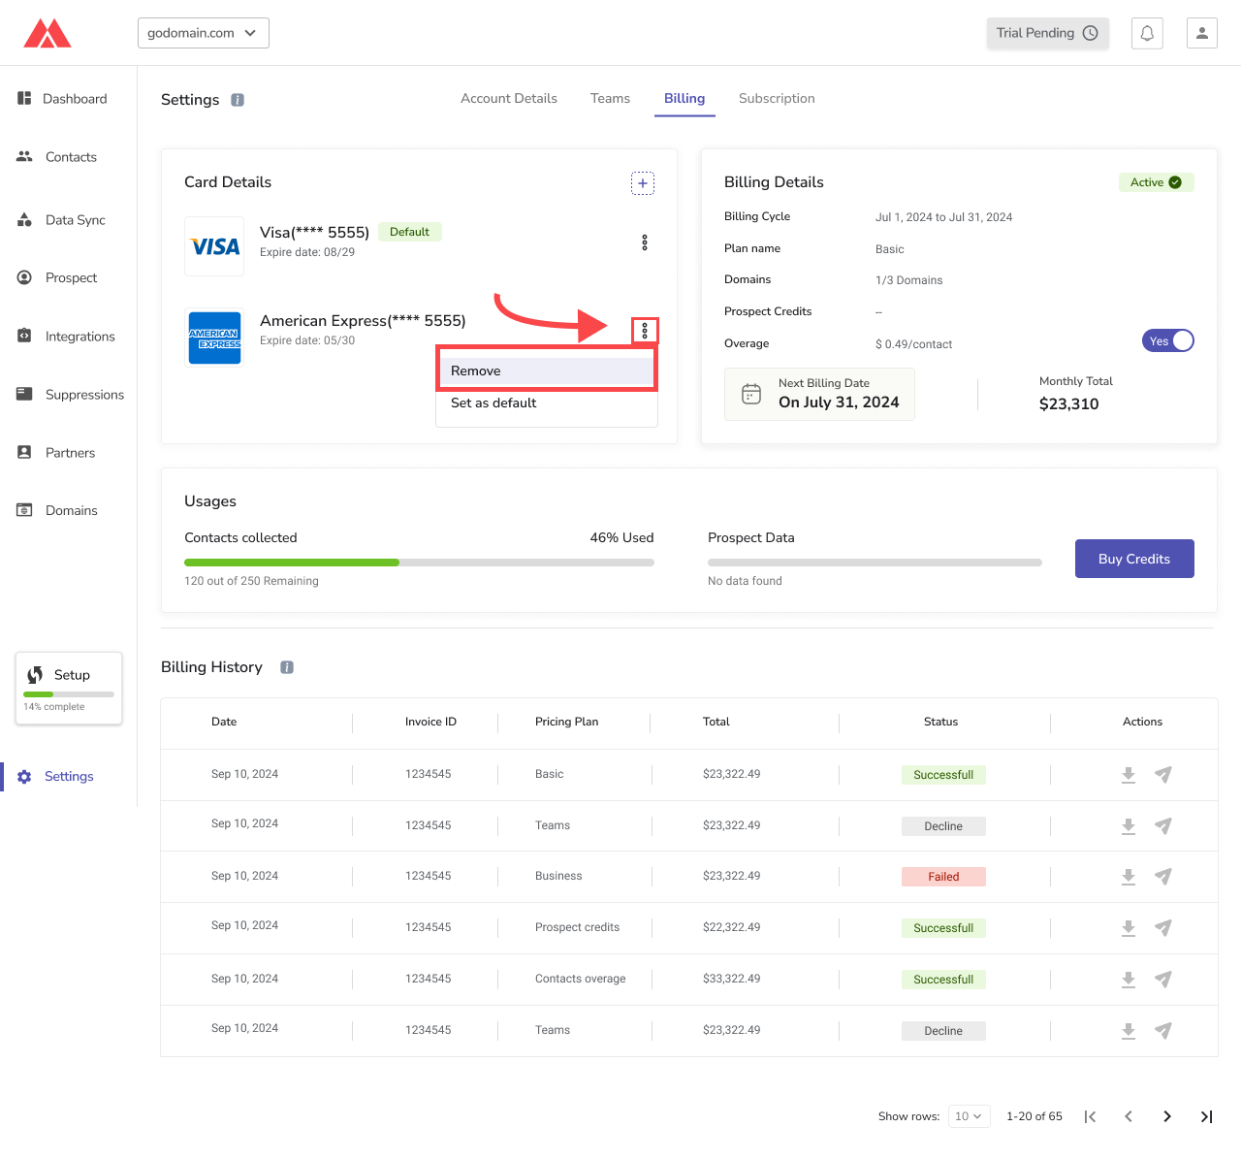Open the user profile icon
Viewport: 1241px width, 1159px height.
tap(1201, 33)
